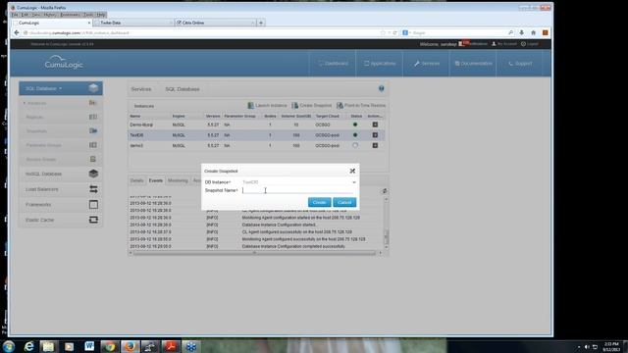Open Firefox downloads arrow icon
628x353 pixels.
(521, 32)
